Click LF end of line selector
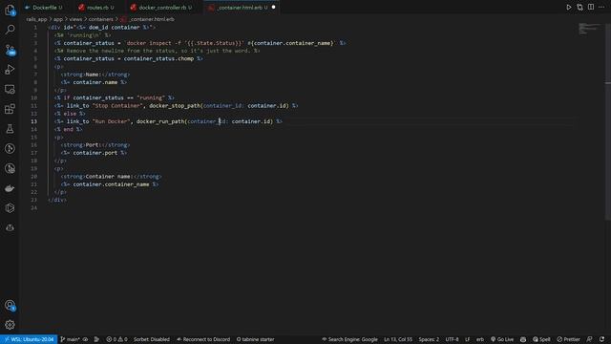 [467, 339]
